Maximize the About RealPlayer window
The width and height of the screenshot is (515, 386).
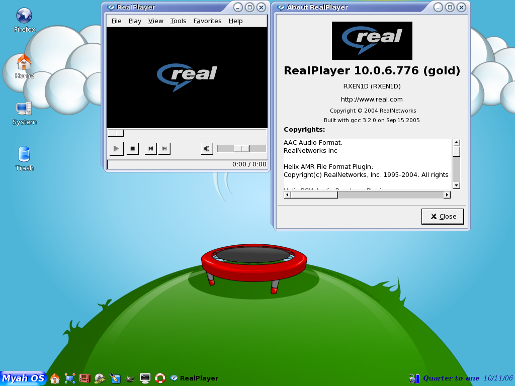450,7
